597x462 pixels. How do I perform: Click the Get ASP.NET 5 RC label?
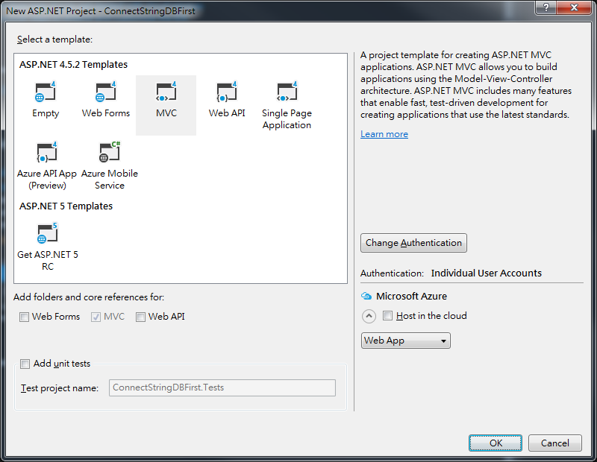point(47,261)
